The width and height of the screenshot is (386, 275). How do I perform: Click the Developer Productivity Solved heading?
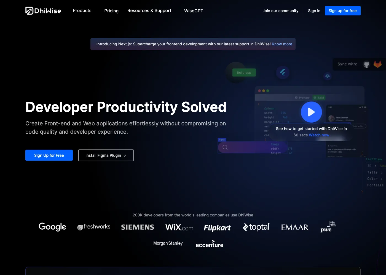(126, 107)
